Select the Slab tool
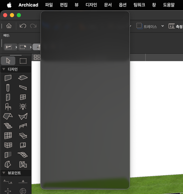Image resolution: width=183 pixels, height=194 pixels. 23,78
